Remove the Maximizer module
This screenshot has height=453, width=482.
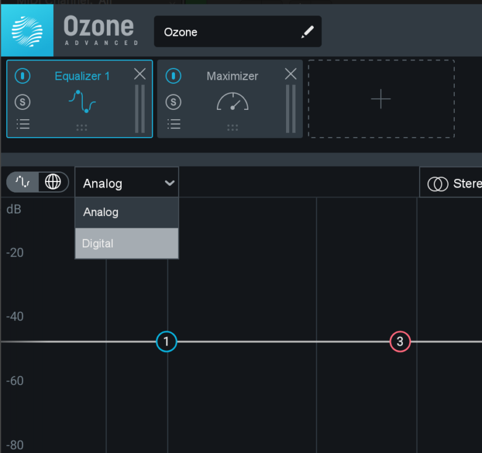coord(291,74)
